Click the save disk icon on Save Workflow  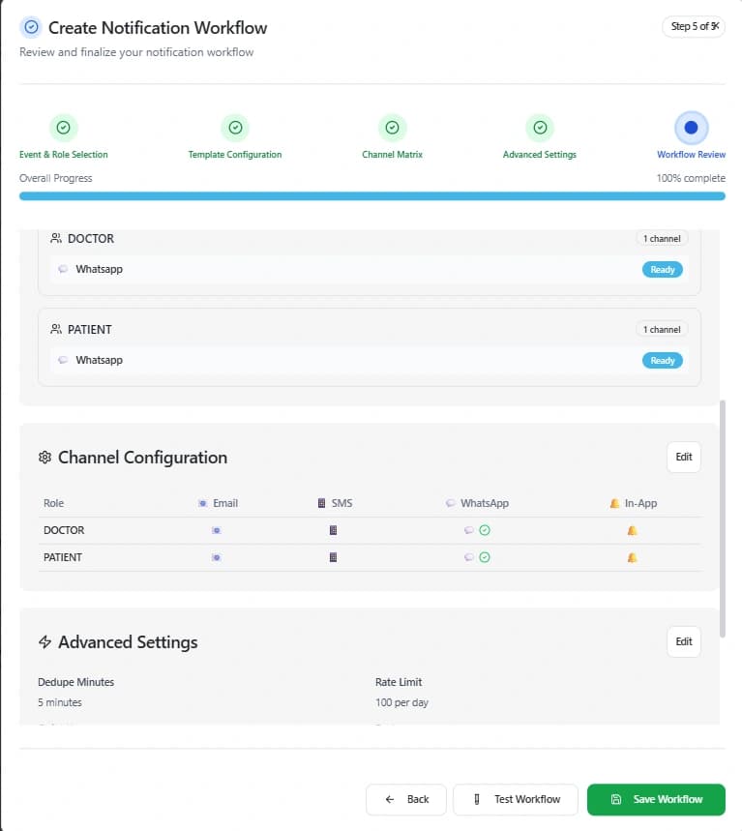pyautogui.click(x=616, y=799)
